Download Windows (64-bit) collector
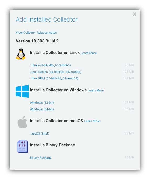148x179 pixels. [42, 109]
